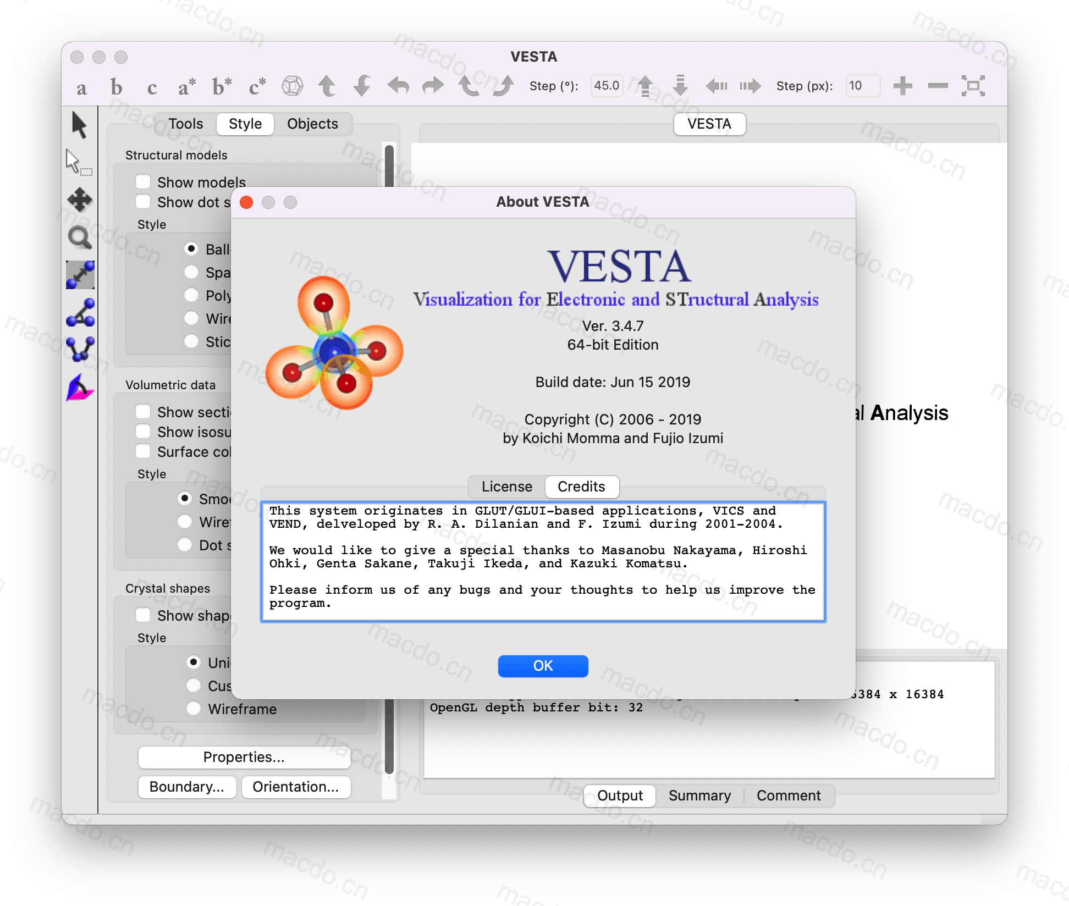Zoom in with the plus icon
The image size is (1069, 906).
point(903,86)
